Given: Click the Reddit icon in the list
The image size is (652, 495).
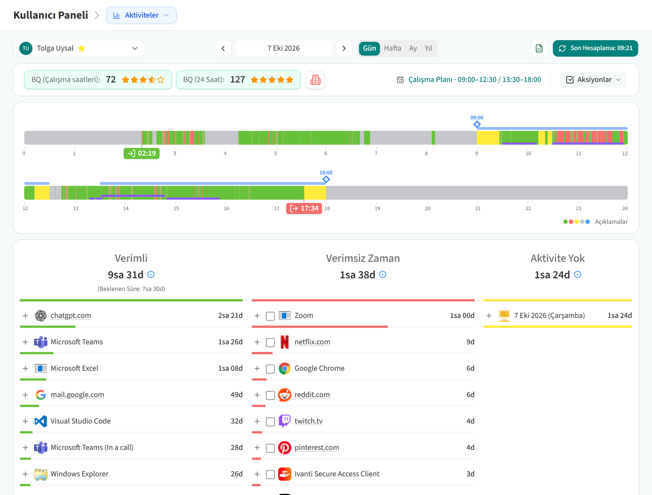Looking at the screenshot, I should pyautogui.click(x=285, y=395).
